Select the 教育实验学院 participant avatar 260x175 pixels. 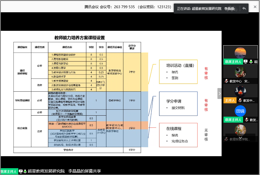tap(240, 130)
